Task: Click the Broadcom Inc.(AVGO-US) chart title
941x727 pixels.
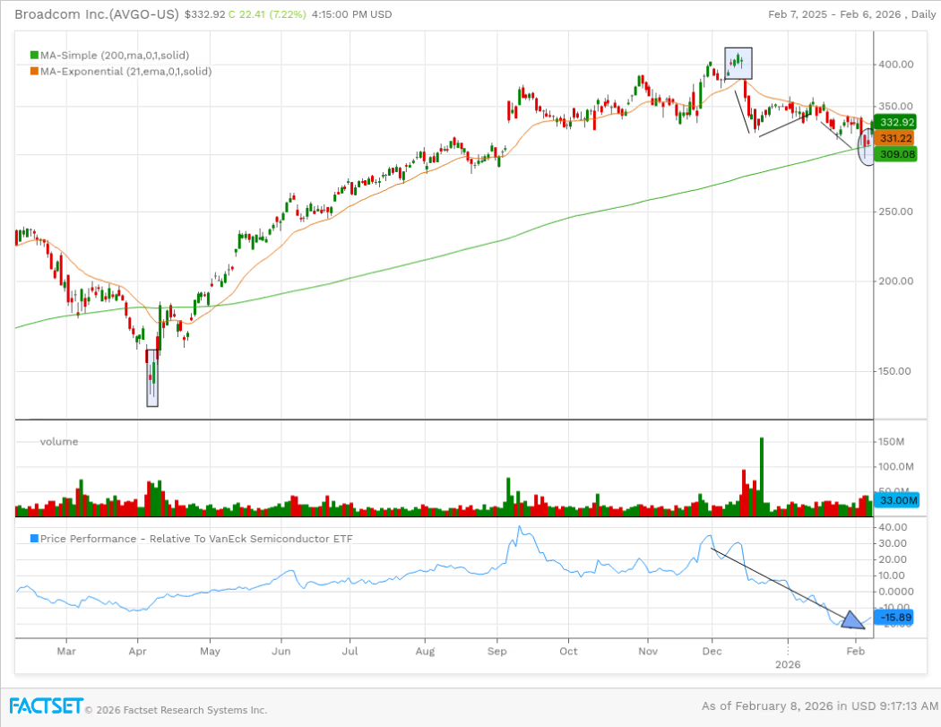Action: pyautogui.click(x=97, y=14)
